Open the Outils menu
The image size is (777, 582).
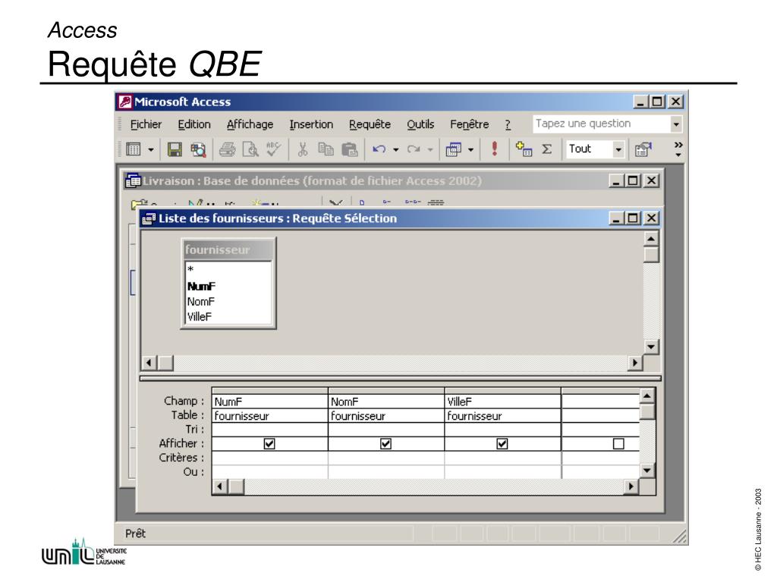(x=420, y=124)
